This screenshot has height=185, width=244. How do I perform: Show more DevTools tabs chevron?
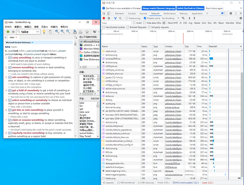pyautogui.click(x=207, y=14)
